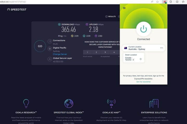Click the Get the newsletter link
187x124 pixels.
[143, 82]
